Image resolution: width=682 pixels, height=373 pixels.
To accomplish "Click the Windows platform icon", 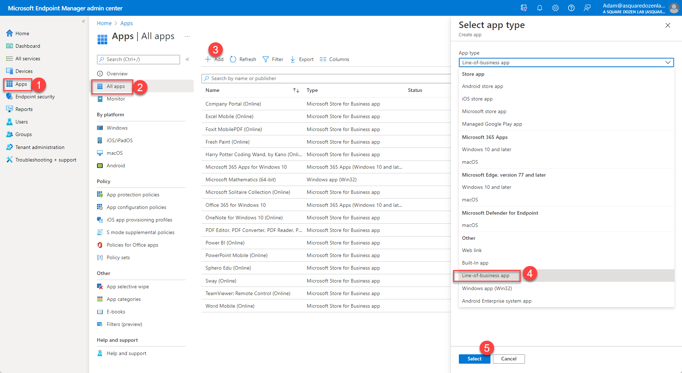I will coord(100,128).
